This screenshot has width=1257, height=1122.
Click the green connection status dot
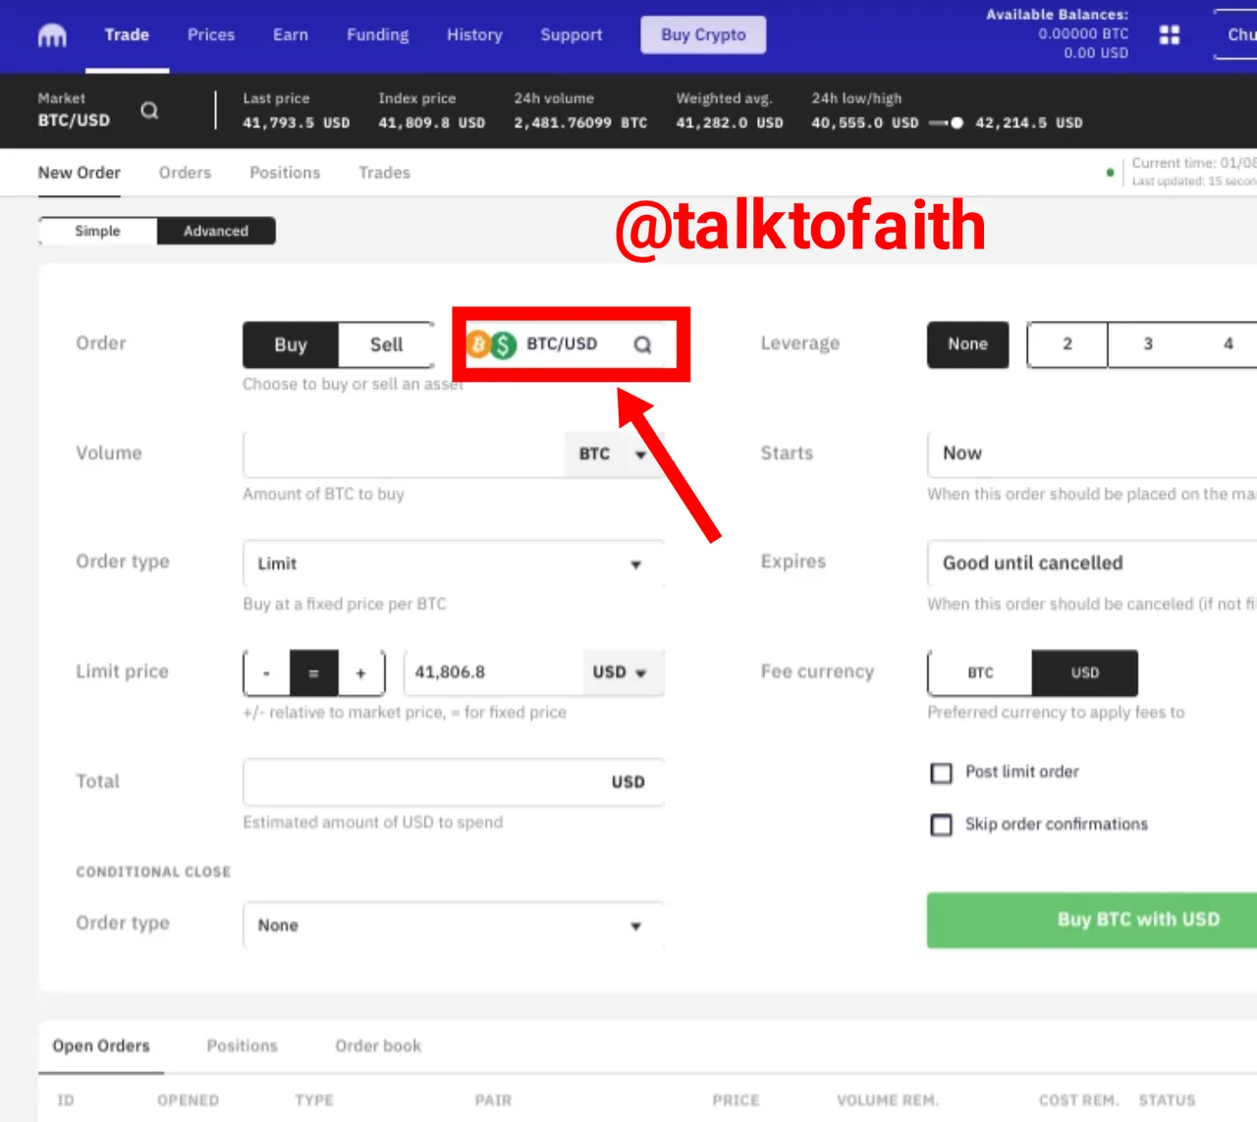click(1110, 173)
